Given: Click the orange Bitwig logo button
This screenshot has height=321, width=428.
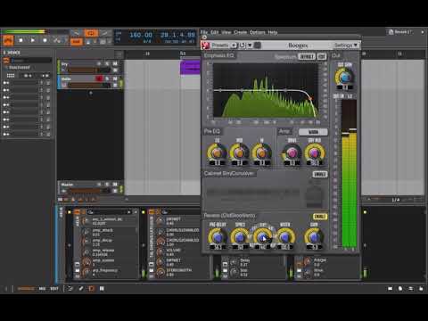Looking at the screenshot, I should (8, 40).
